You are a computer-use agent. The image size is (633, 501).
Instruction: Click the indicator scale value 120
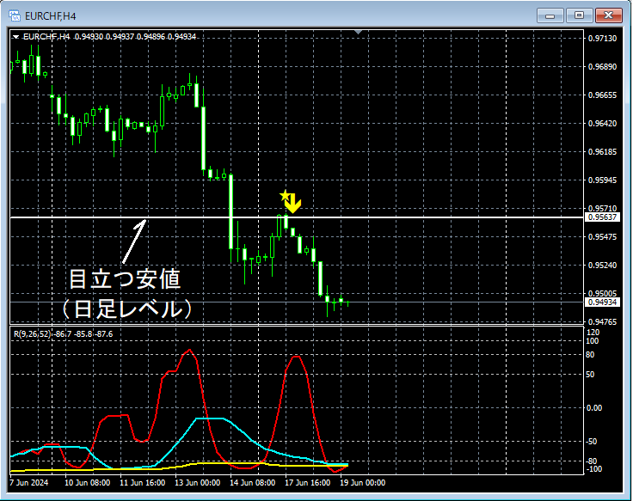point(593,333)
